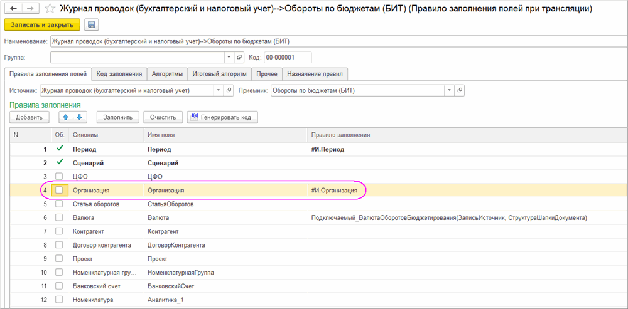
Task: Expand the Группа dropdown list
Action: click(x=229, y=58)
